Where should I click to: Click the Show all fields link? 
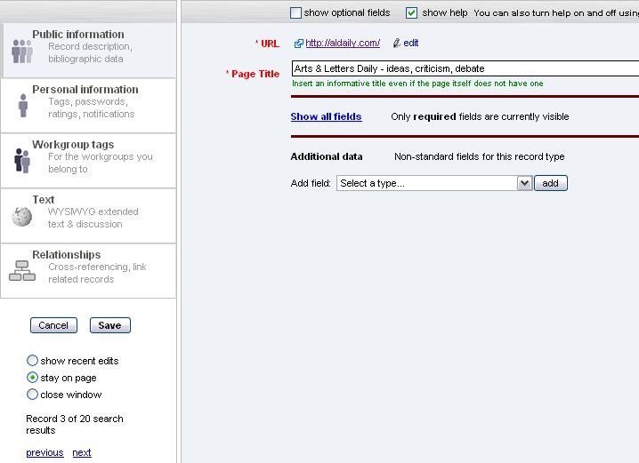(x=326, y=116)
